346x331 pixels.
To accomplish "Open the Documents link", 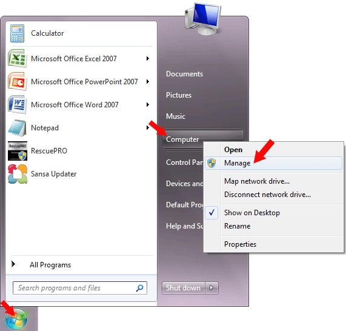I will [x=184, y=74].
